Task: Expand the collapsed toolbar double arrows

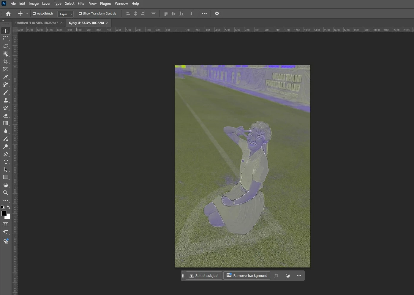Action: [x=3, y=20]
